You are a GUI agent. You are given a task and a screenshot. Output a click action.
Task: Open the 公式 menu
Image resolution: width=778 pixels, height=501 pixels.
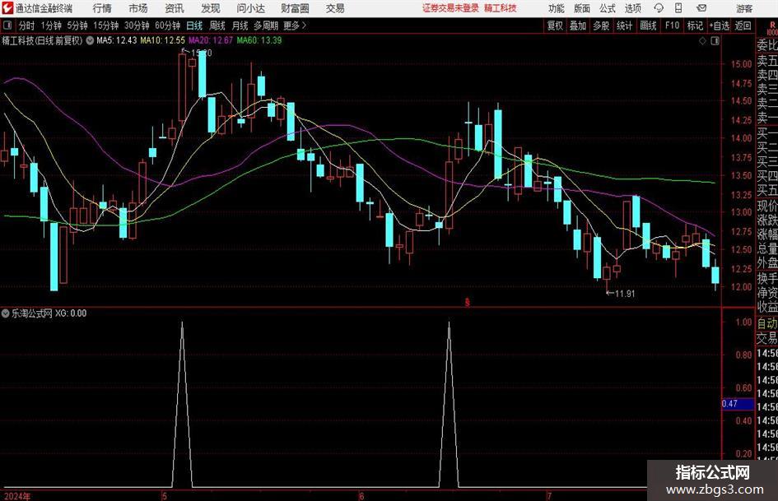click(608, 8)
